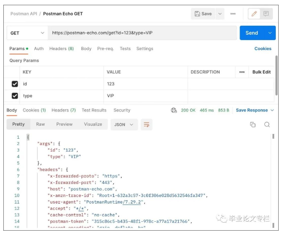Click the 200 OK status text

pos(188,110)
